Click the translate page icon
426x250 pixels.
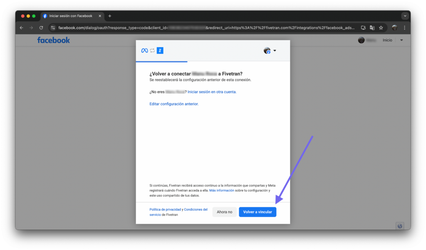pyautogui.click(x=372, y=28)
